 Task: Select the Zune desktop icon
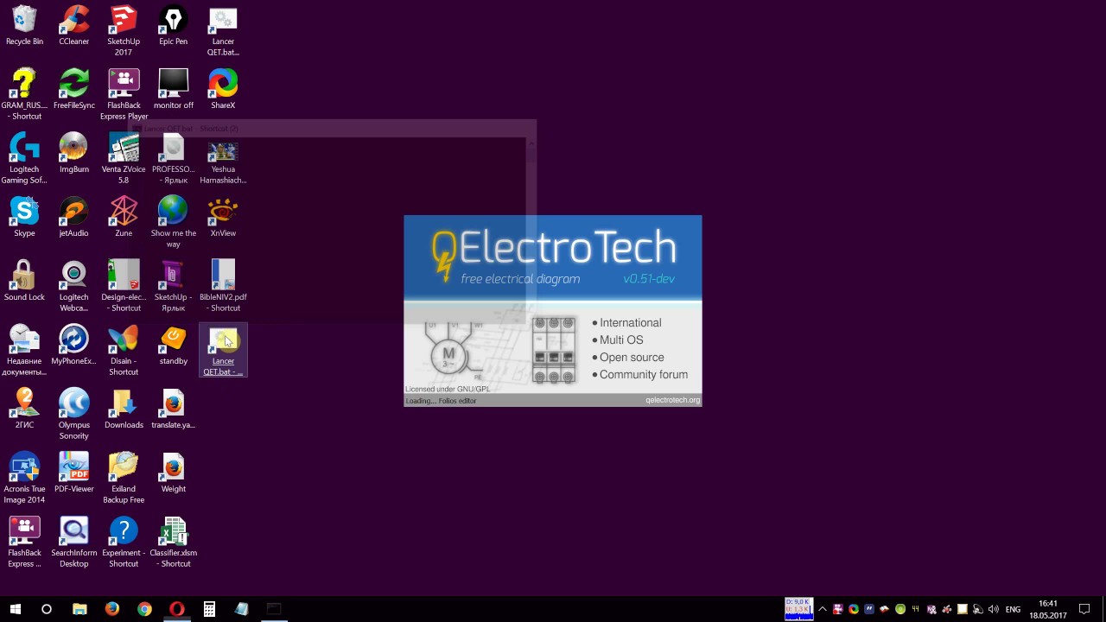click(124, 217)
